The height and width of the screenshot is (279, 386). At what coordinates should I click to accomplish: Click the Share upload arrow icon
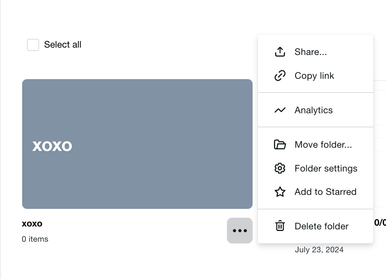click(x=280, y=52)
